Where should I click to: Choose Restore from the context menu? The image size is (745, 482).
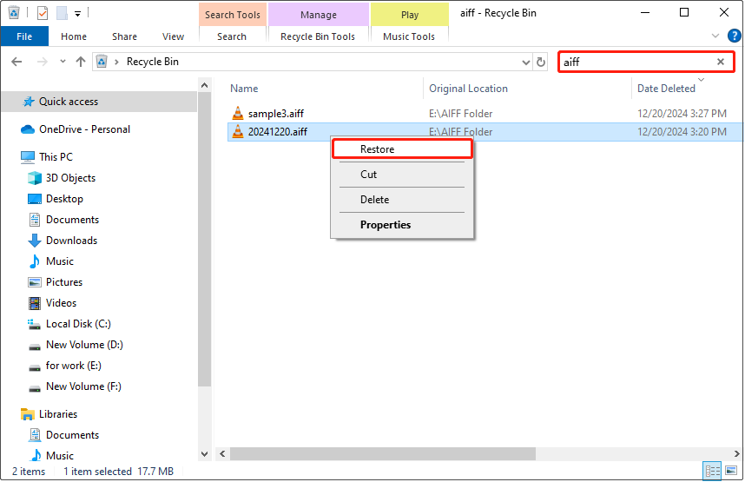tap(402, 149)
